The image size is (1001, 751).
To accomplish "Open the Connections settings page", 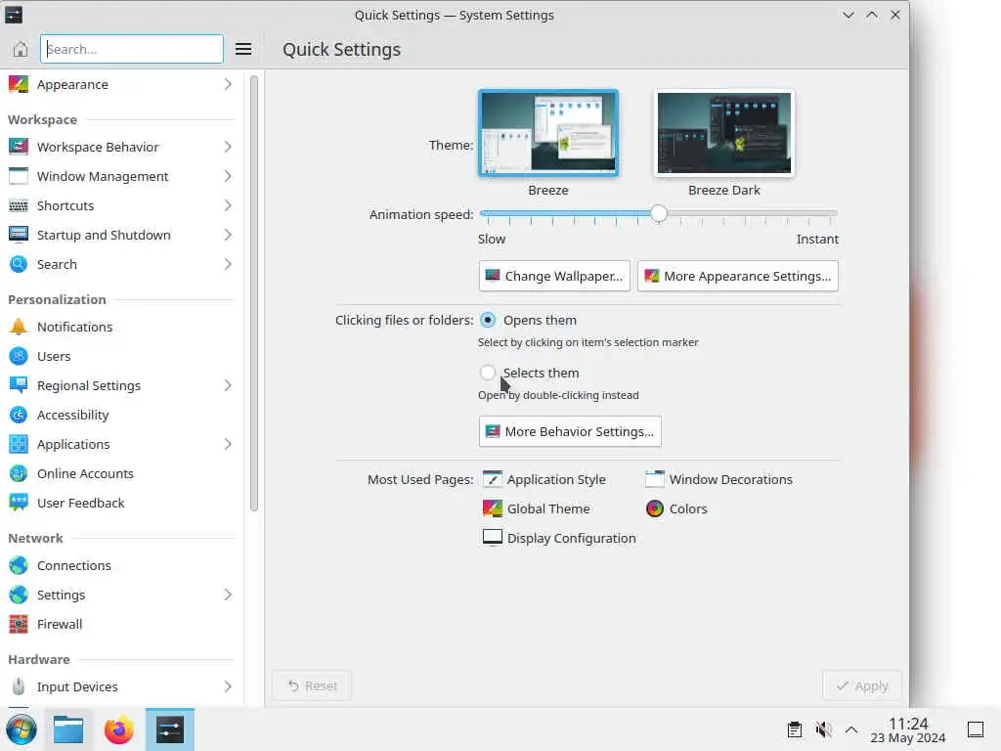I will pos(121,566).
